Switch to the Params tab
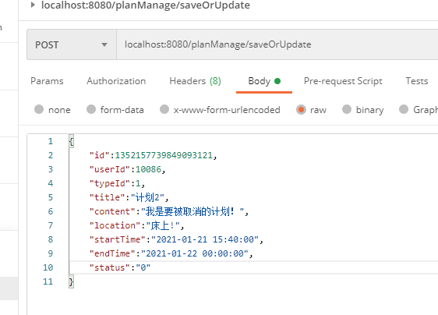438x315 pixels. click(47, 81)
